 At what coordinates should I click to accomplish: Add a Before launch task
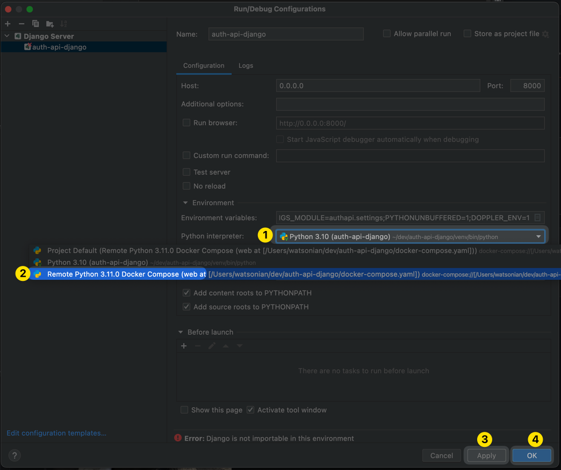tap(184, 346)
